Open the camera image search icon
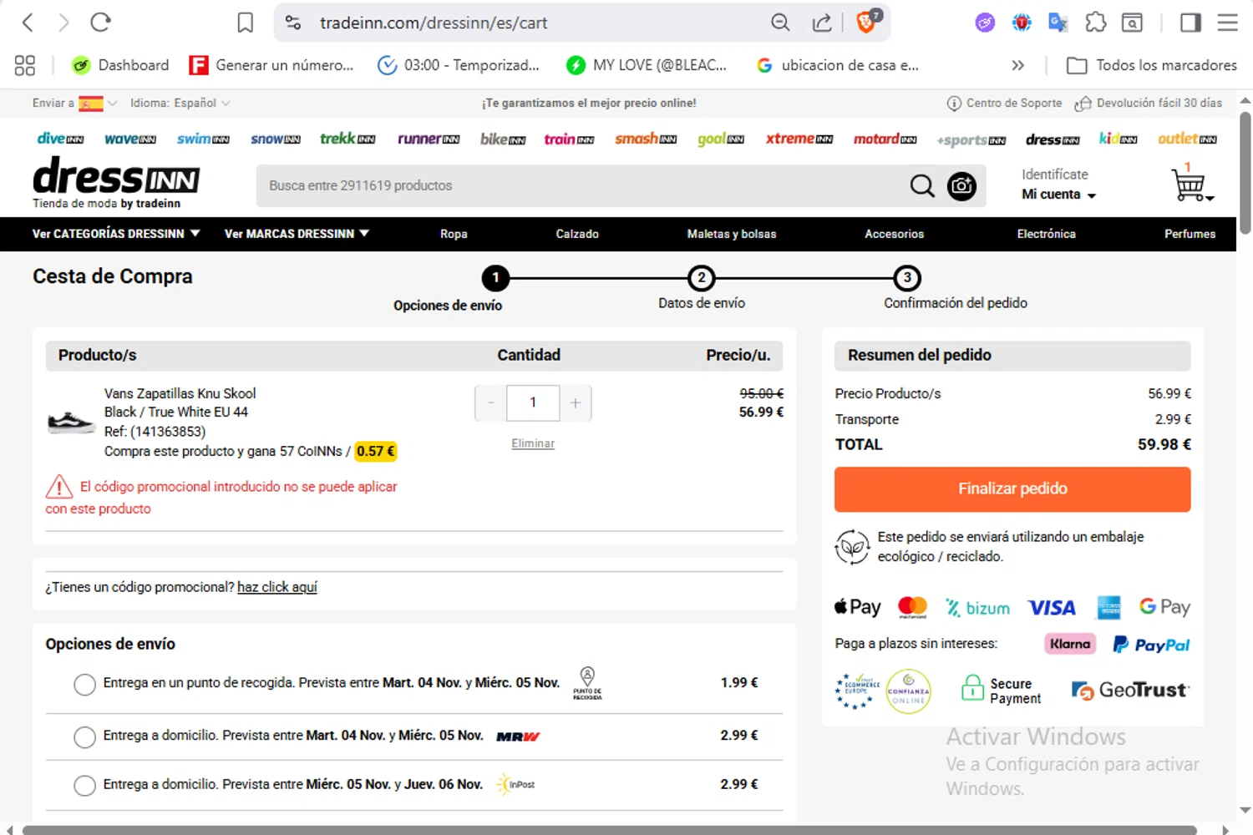This screenshot has height=835, width=1253. coord(961,185)
